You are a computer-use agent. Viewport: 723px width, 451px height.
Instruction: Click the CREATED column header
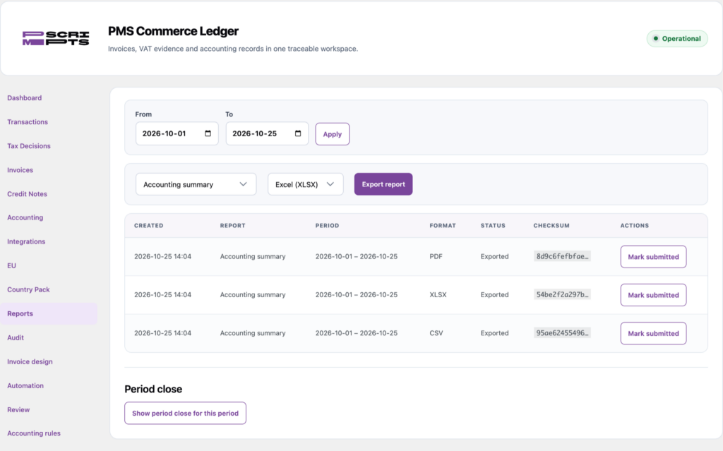(149, 226)
